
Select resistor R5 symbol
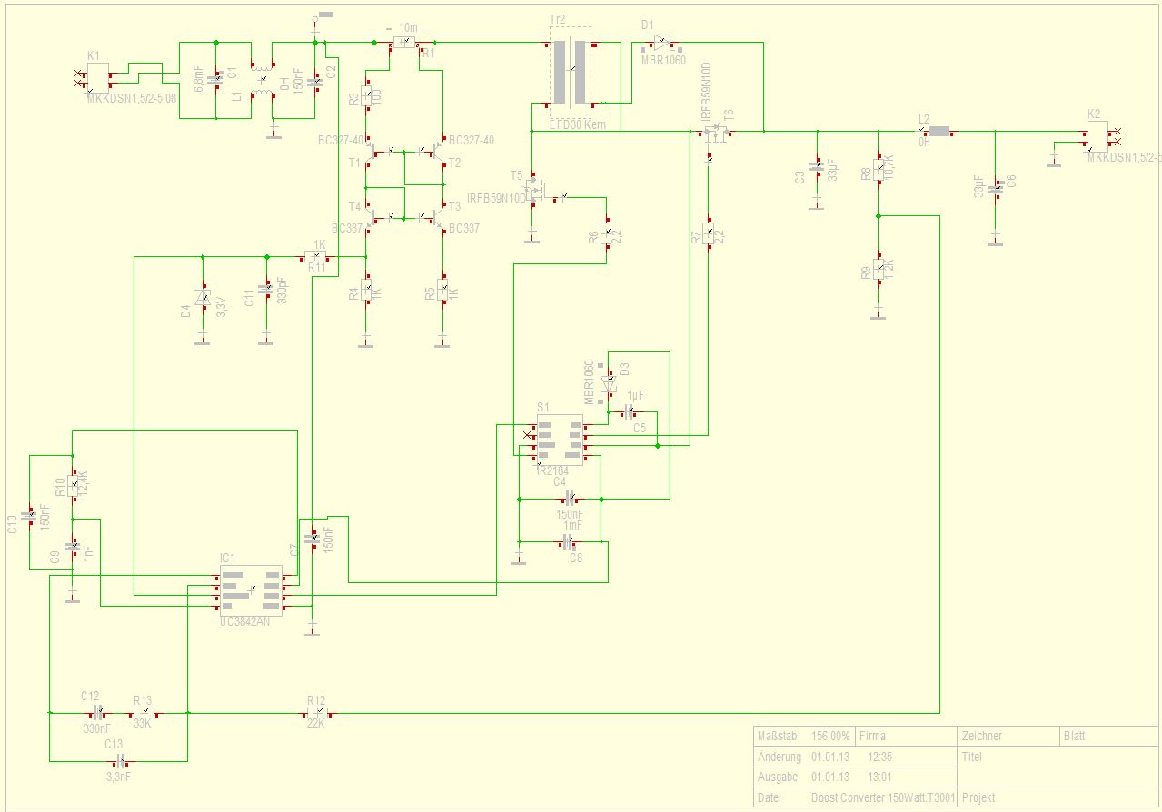442,291
